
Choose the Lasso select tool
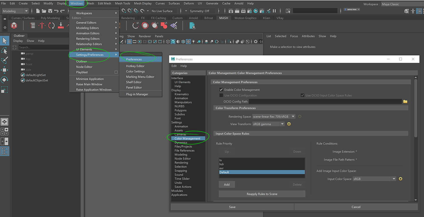(x=5, y=51)
